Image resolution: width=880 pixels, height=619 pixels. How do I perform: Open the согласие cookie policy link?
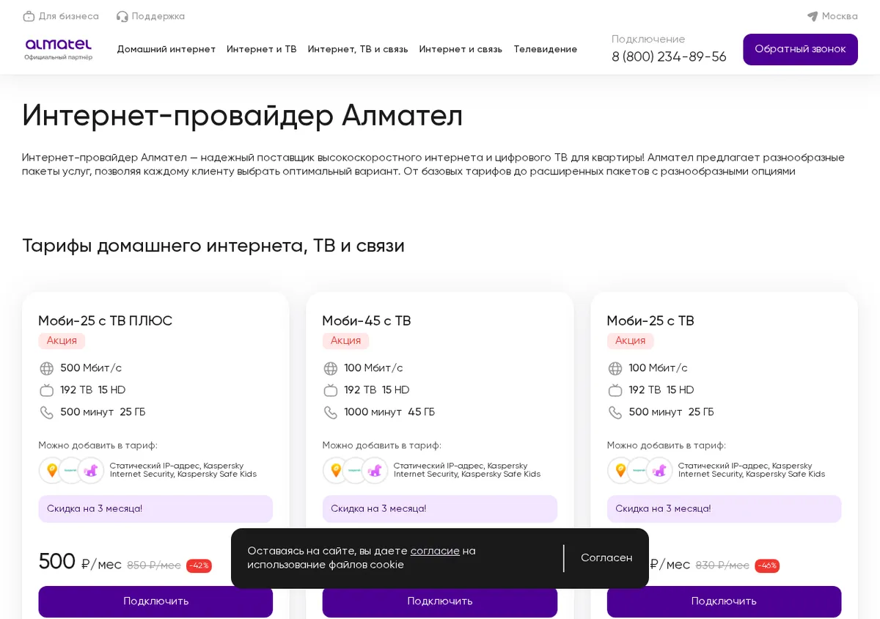tap(435, 551)
